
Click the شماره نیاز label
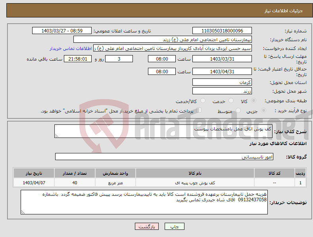pos(296,31)
